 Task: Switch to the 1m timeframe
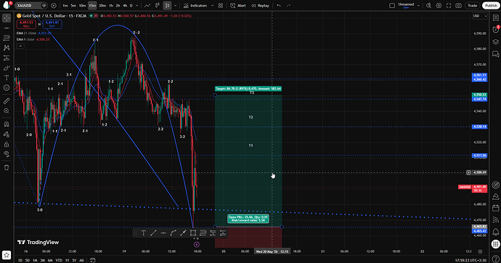pyautogui.click(x=65, y=5)
